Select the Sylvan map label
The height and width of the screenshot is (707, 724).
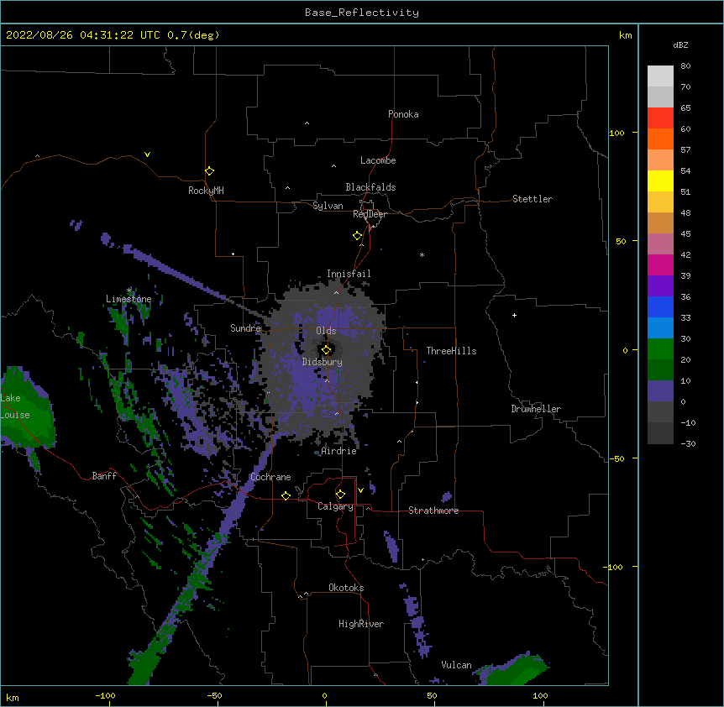(x=328, y=206)
